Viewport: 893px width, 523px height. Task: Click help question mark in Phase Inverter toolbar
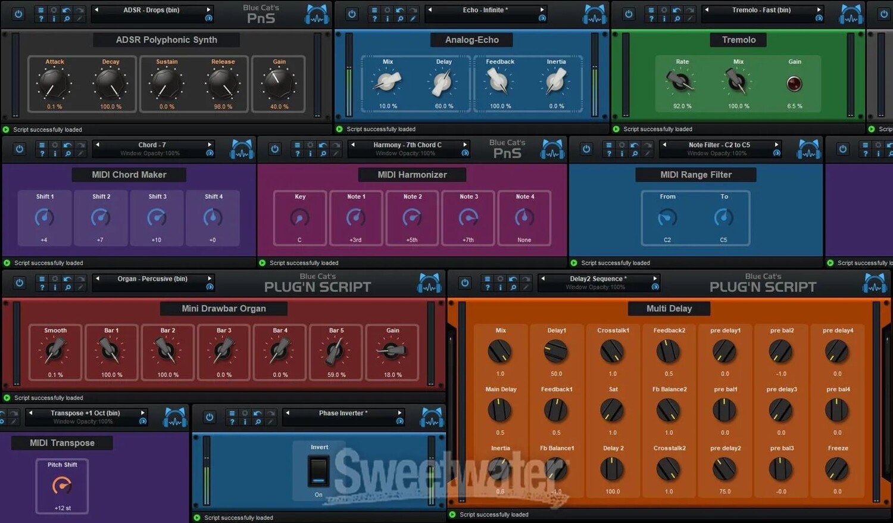click(x=232, y=422)
